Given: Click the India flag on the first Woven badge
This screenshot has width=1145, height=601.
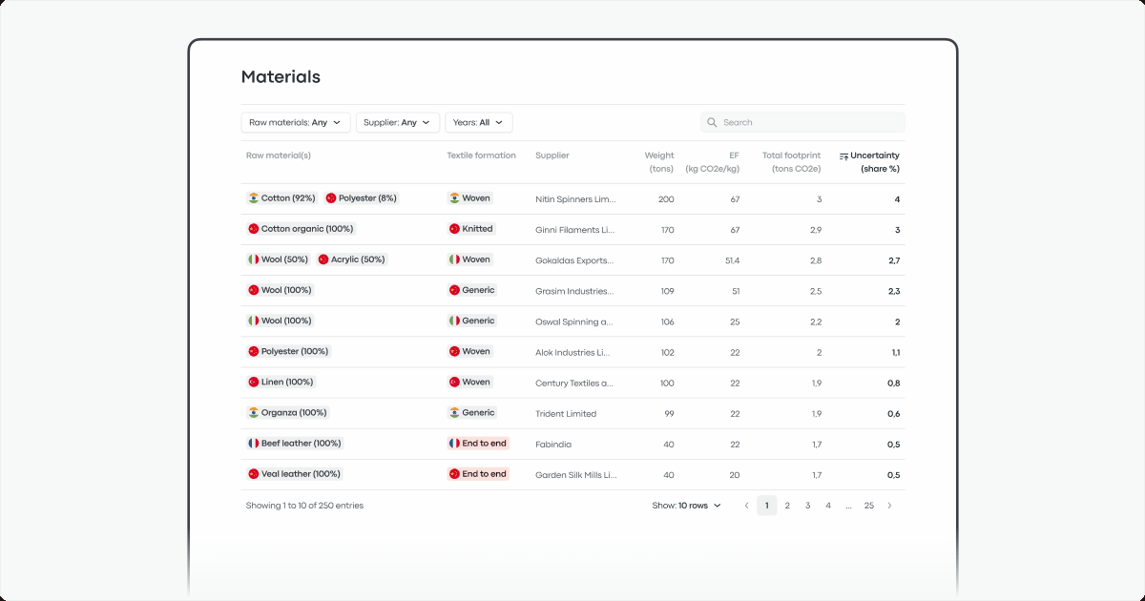Looking at the screenshot, I should pyautogui.click(x=452, y=197).
